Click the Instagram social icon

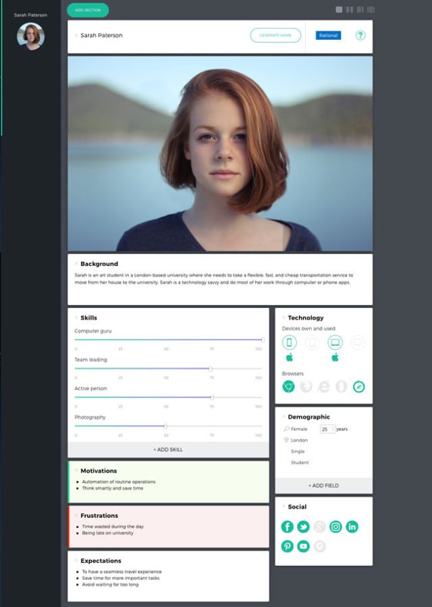pyautogui.click(x=335, y=527)
